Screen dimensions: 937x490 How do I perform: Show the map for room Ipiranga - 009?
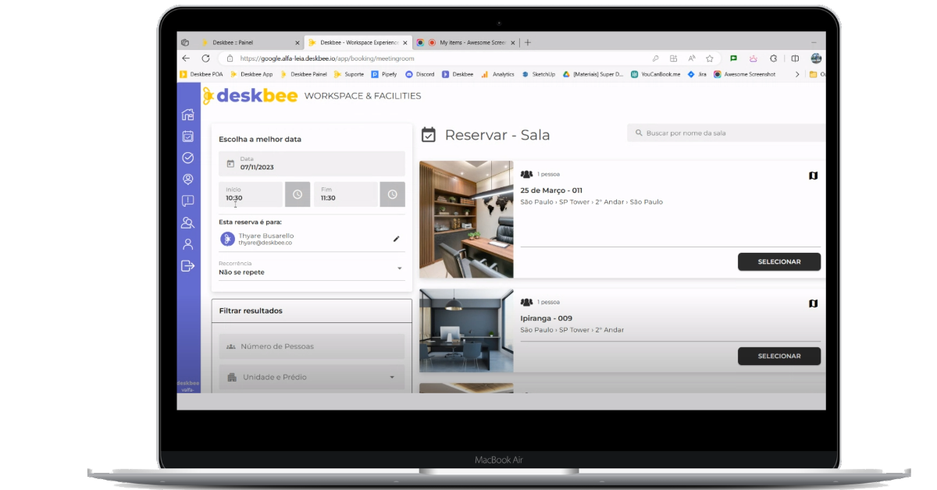[813, 304]
